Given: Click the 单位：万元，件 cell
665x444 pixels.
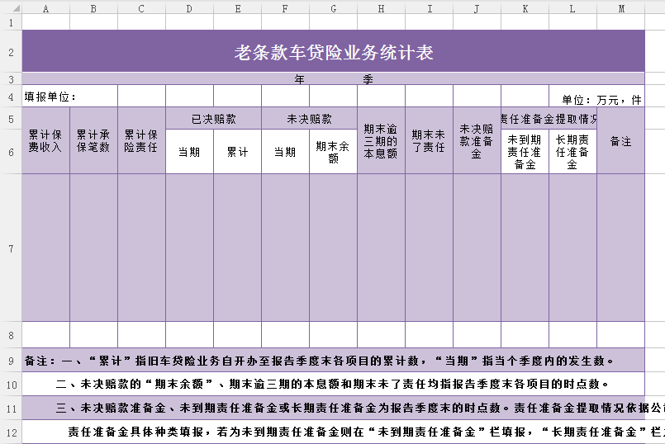Looking at the screenshot, I should [601, 99].
